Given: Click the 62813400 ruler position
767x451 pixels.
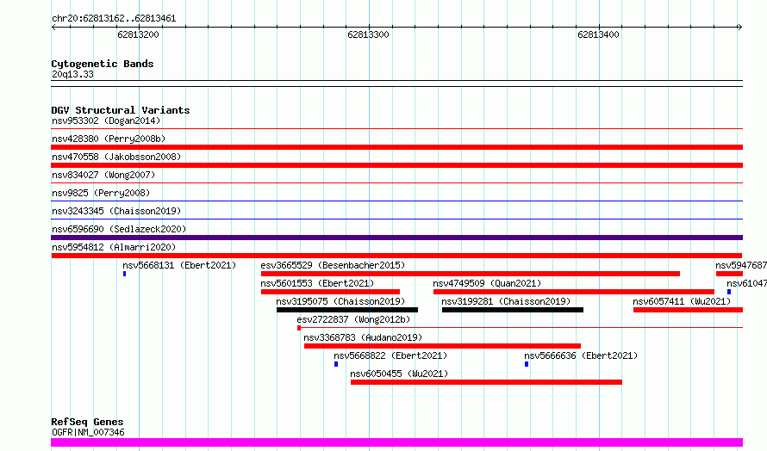Looking at the screenshot, I should point(598,34).
